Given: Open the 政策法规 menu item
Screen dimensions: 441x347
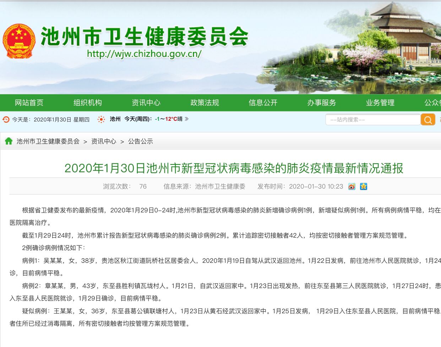Looking at the screenshot, I should click(205, 103).
